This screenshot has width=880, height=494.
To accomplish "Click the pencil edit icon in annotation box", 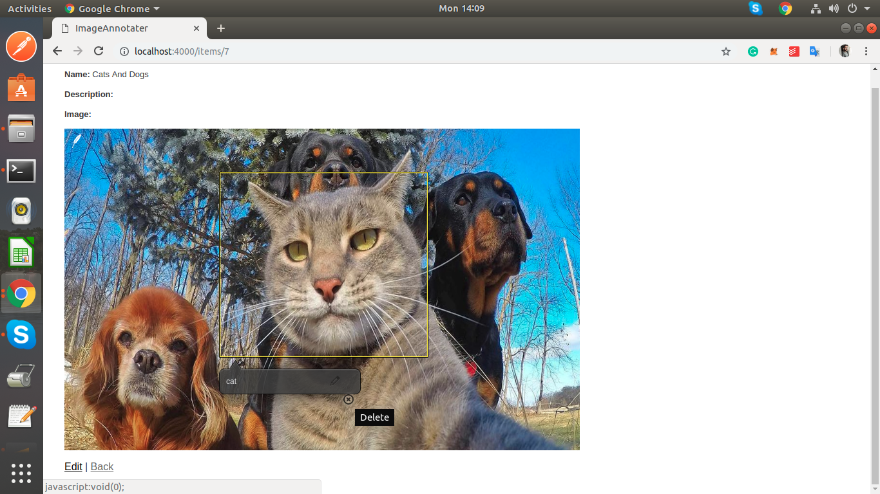I will point(335,381).
